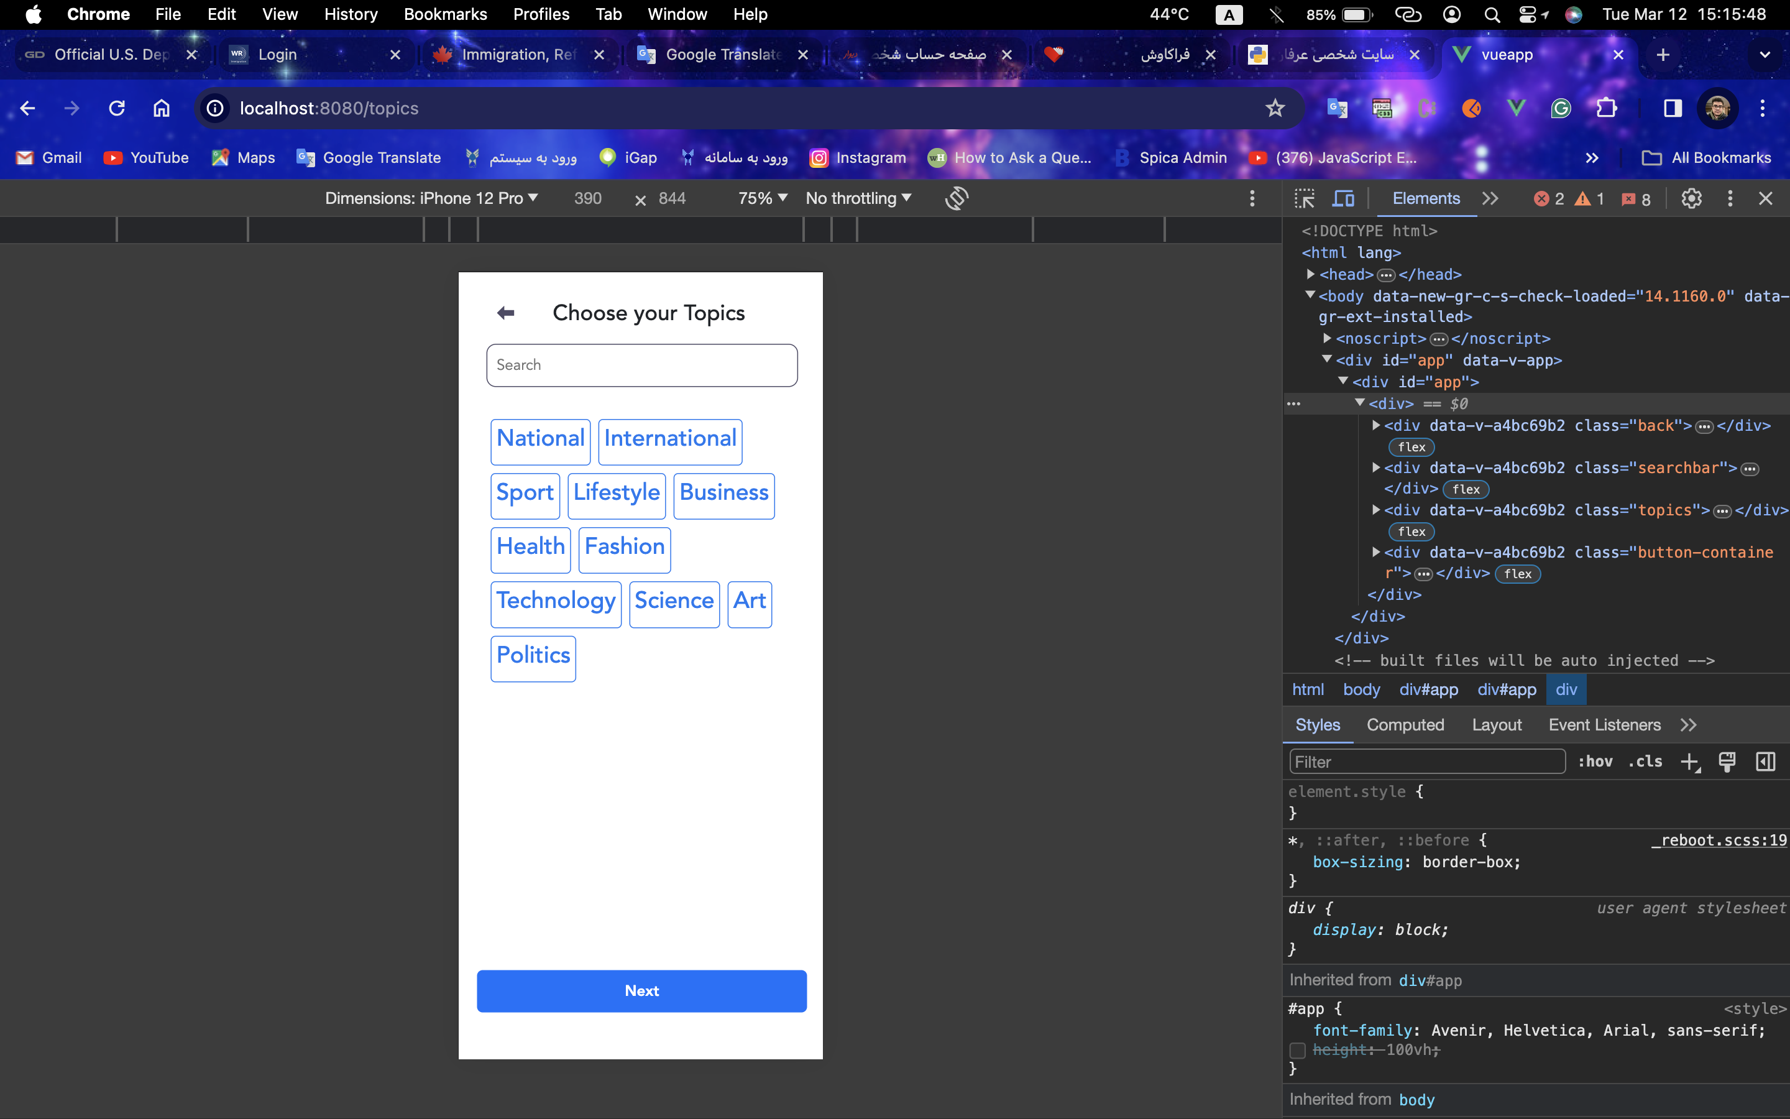Toggle the :hov element state button
Screen dimensions: 1790x1119
(x=1595, y=762)
